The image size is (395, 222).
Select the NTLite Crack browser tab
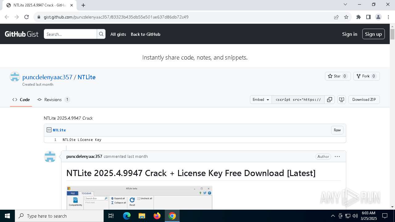tap(39, 5)
